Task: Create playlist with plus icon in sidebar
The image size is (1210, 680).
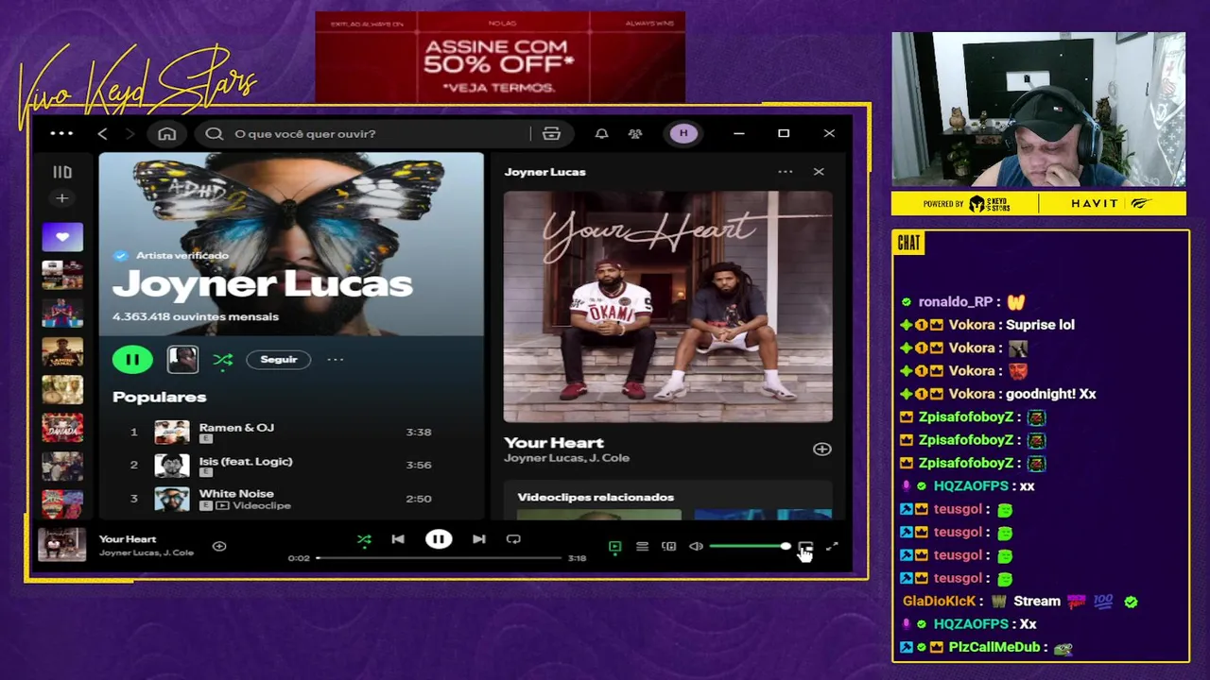Action: 61,198
